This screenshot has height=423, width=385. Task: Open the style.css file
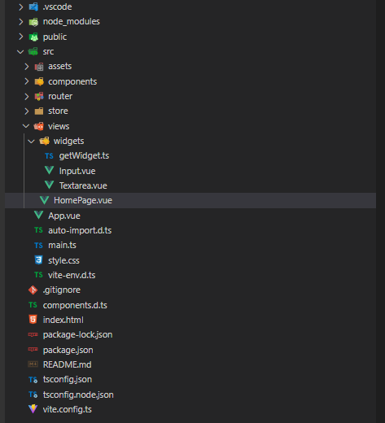(x=63, y=260)
